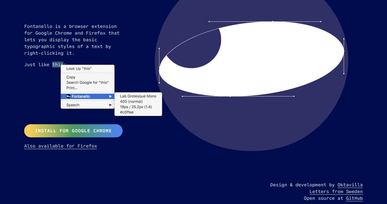
Task: Open Also available for Firefox link
Action: coord(61,146)
